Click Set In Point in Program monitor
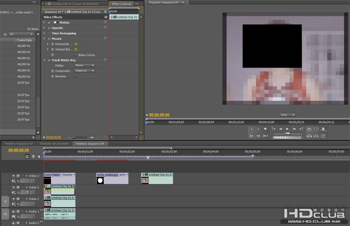This screenshot has width=350, height=226. pyautogui.click(x=252, y=129)
